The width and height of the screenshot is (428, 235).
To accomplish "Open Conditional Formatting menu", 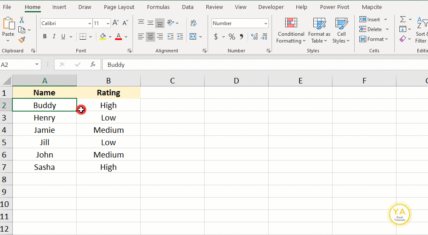I will tap(291, 30).
